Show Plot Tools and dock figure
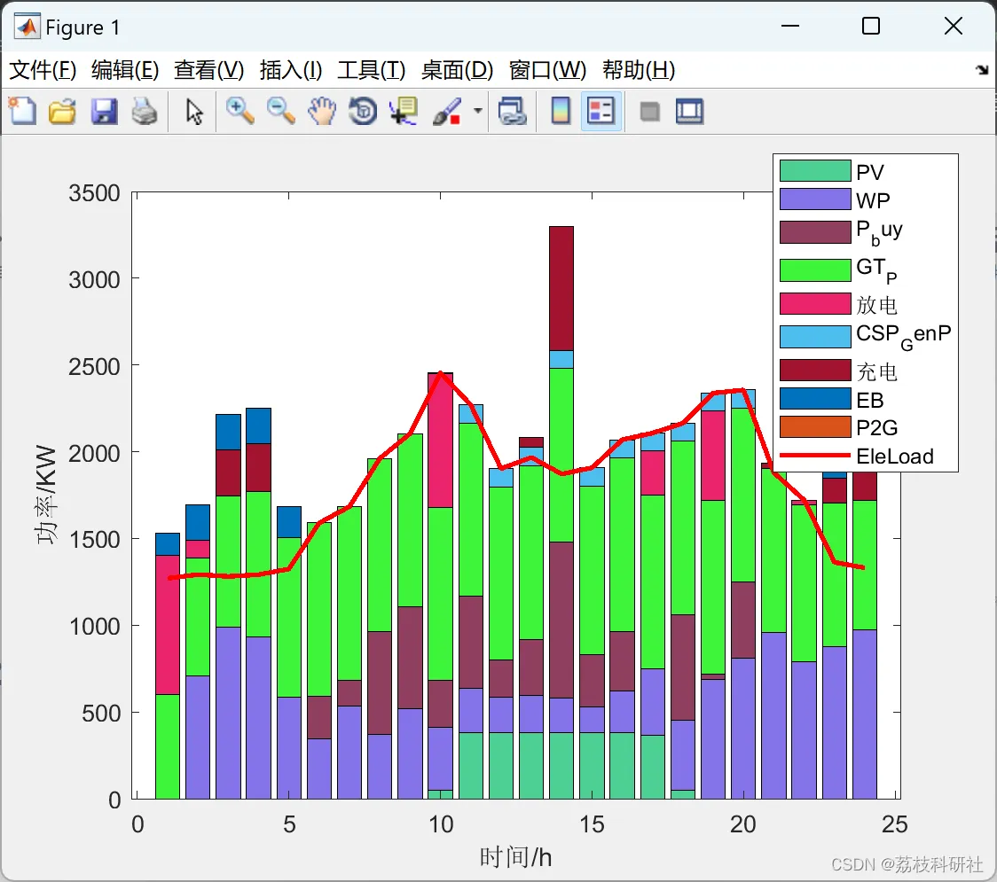Viewport: 997px width, 882px height. (689, 111)
